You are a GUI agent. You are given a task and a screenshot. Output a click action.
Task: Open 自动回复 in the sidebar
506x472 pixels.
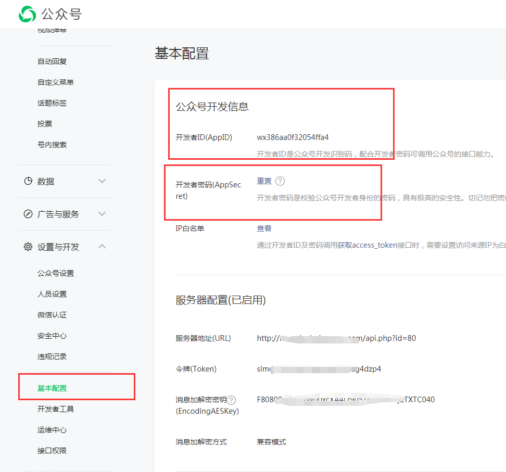[x=52, y=61]
